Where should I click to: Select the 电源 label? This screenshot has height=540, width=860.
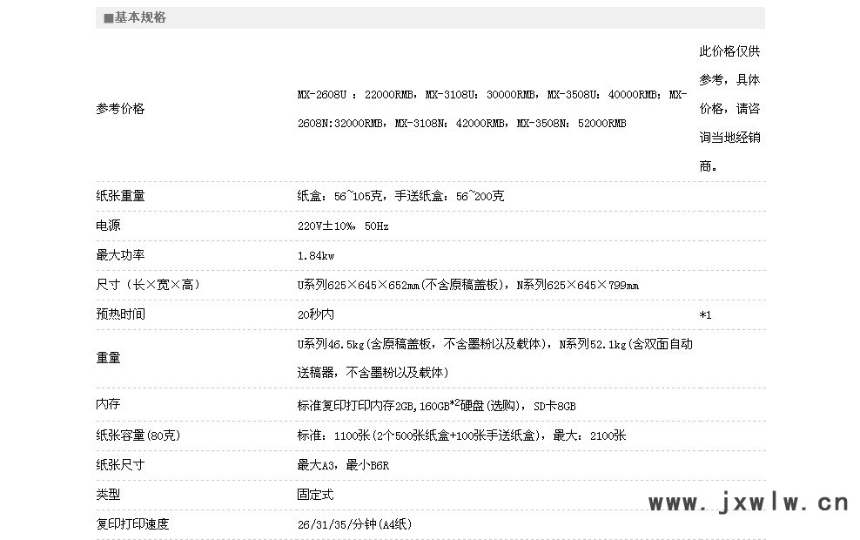pyautogui.click(x=108, y=226)
